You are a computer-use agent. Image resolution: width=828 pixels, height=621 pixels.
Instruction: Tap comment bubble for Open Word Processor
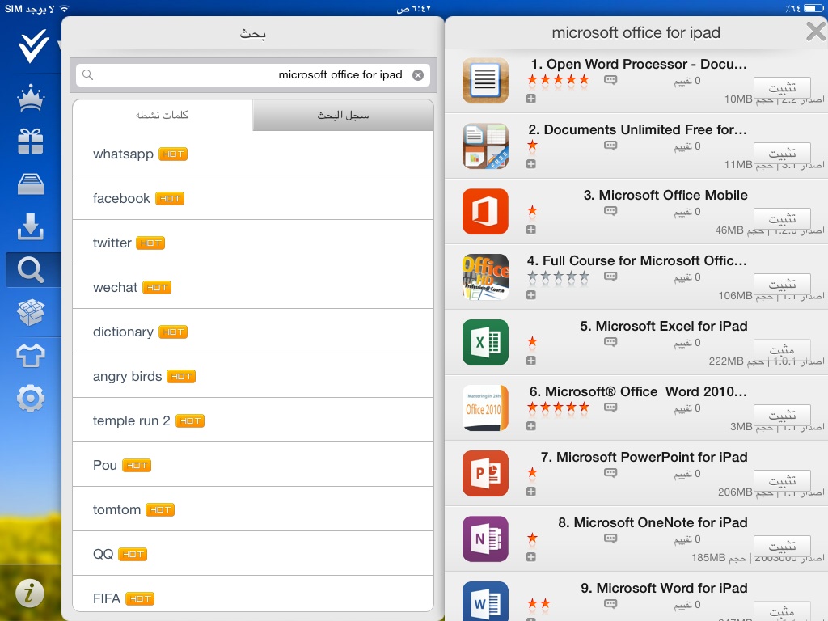(x=610, y=80)
